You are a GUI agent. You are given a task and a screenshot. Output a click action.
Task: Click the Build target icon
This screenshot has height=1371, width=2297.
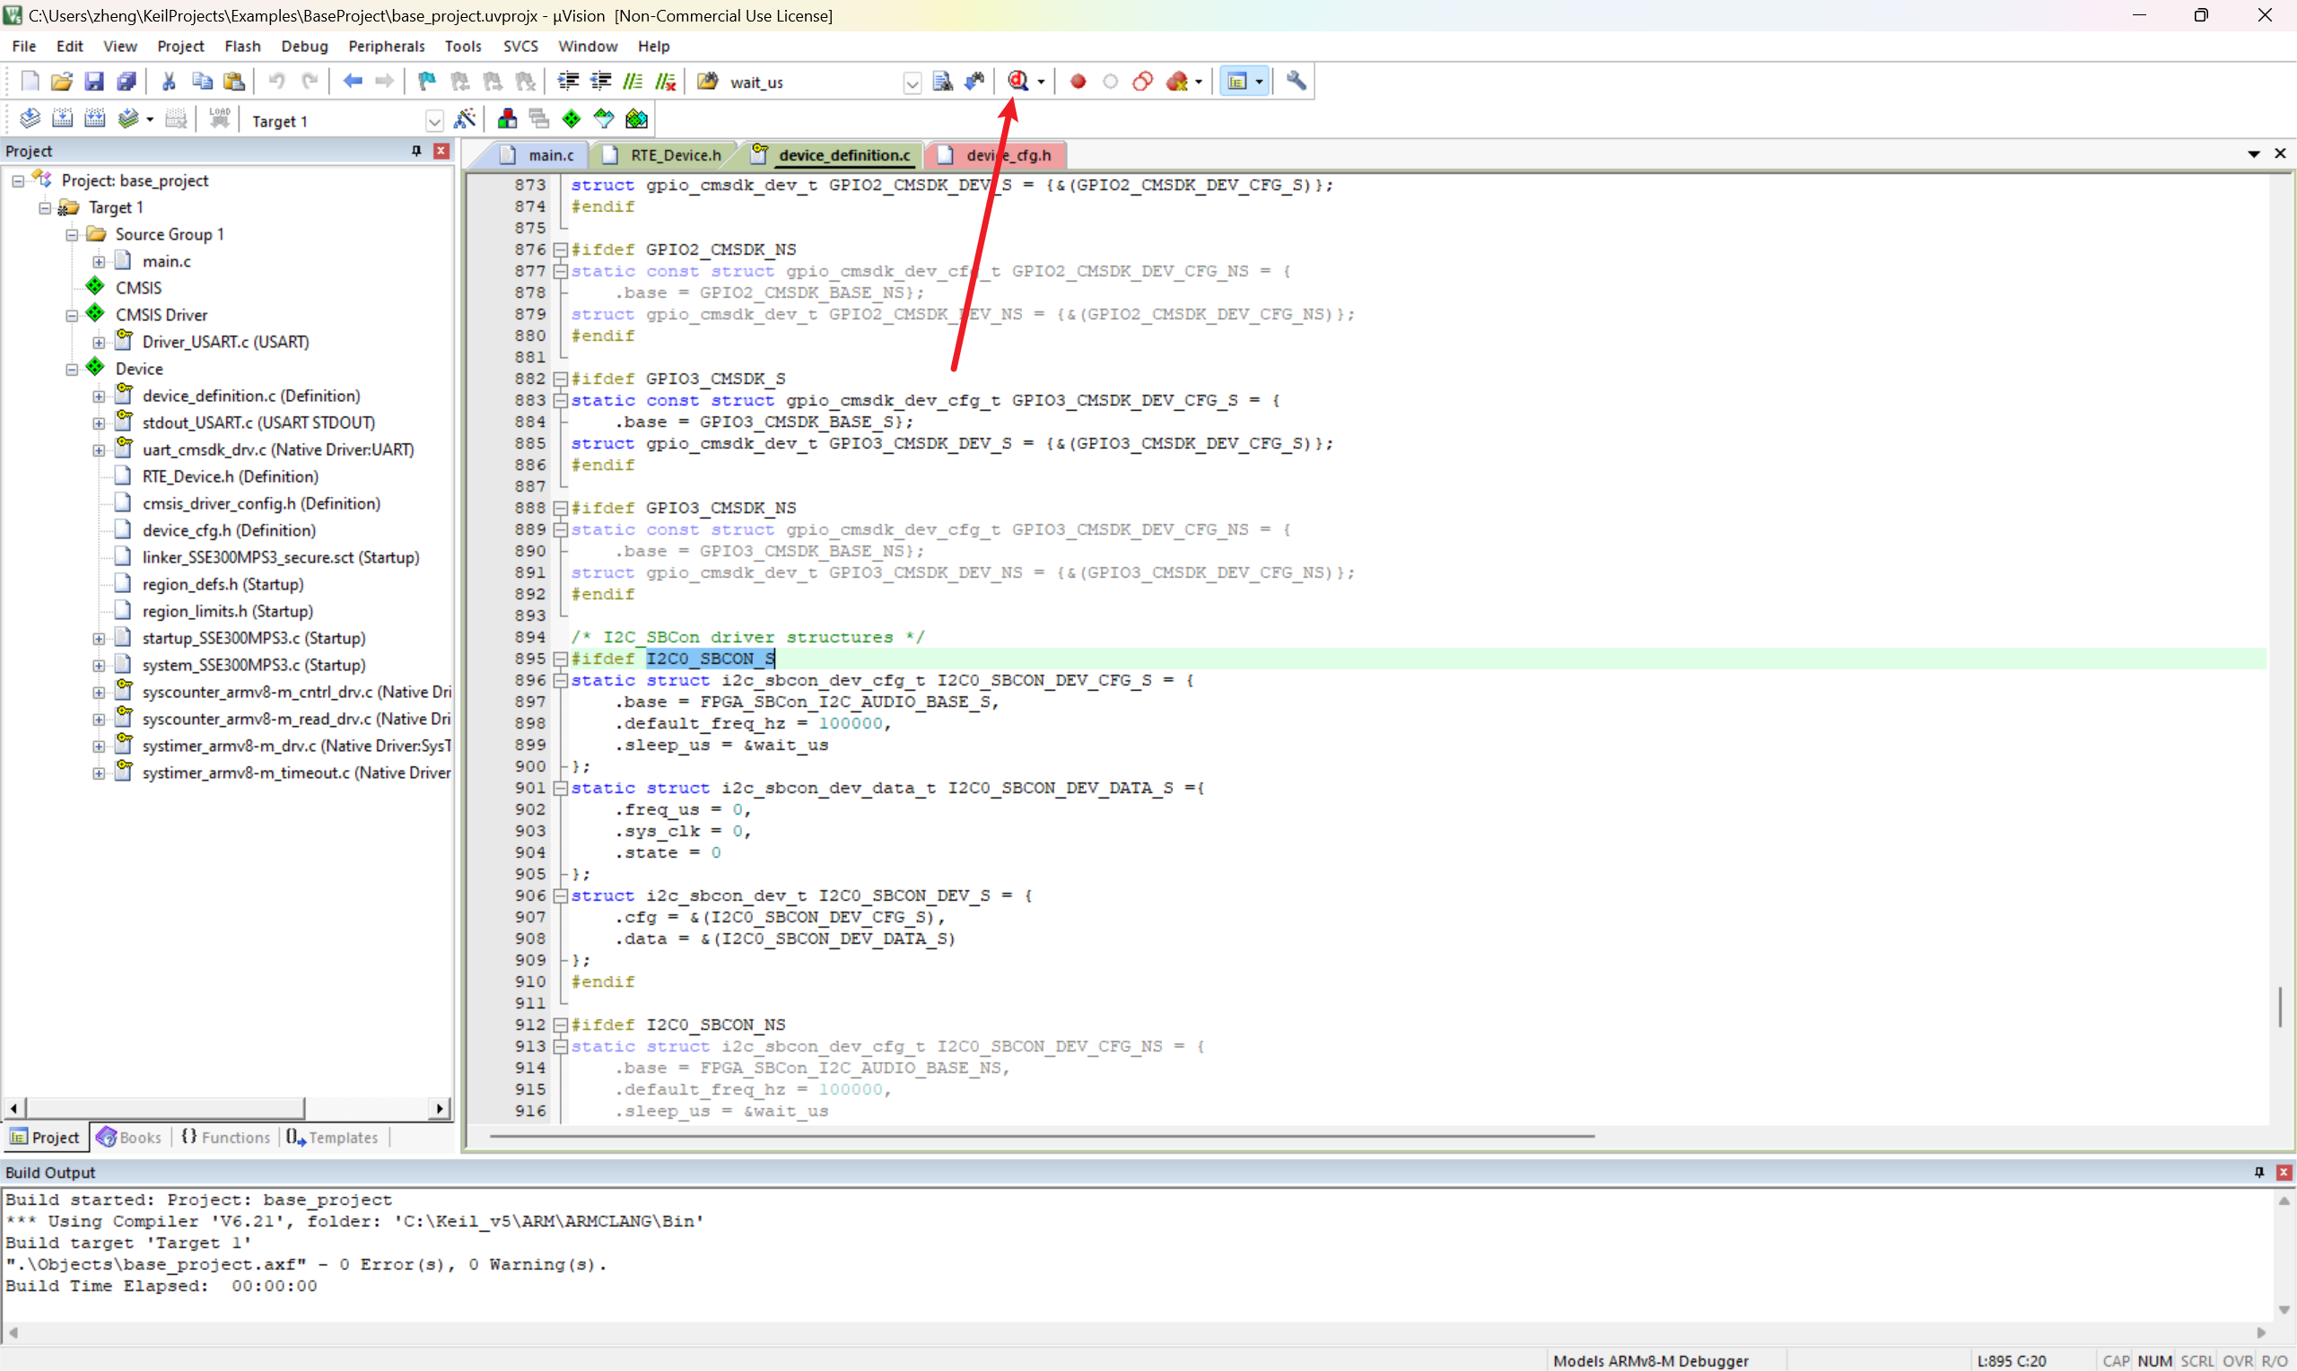(62, 119)
